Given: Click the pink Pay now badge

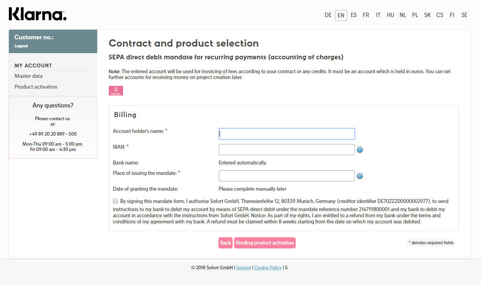Looking at the screenshot, I should (116, 91).
